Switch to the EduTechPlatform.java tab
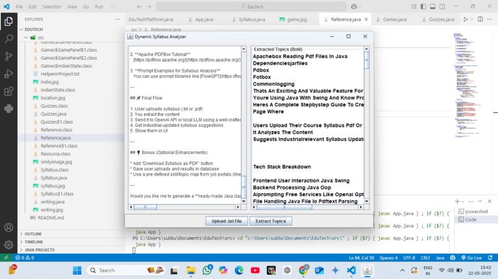The height and width of the screenshot is (279, 498). point(151,19)
